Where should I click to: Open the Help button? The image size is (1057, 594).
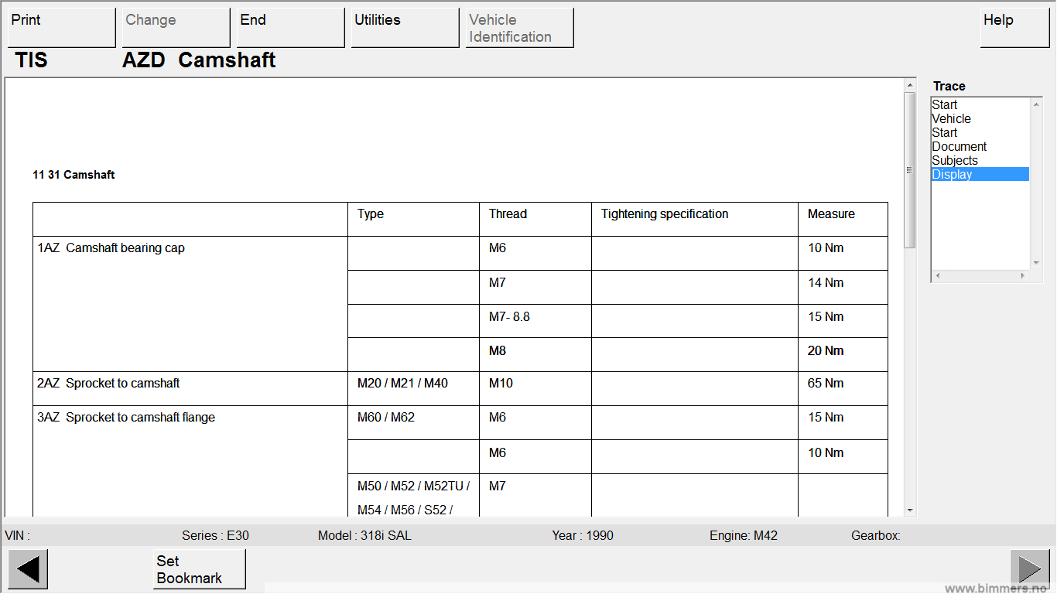(x=1014, y=28)
